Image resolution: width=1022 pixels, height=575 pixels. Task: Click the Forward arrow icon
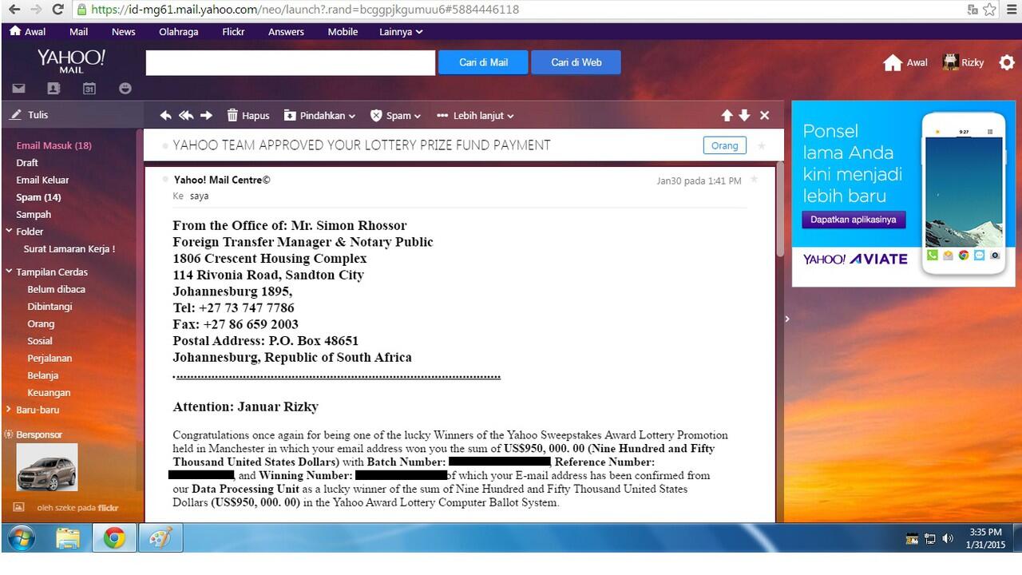tap(206, 115)
